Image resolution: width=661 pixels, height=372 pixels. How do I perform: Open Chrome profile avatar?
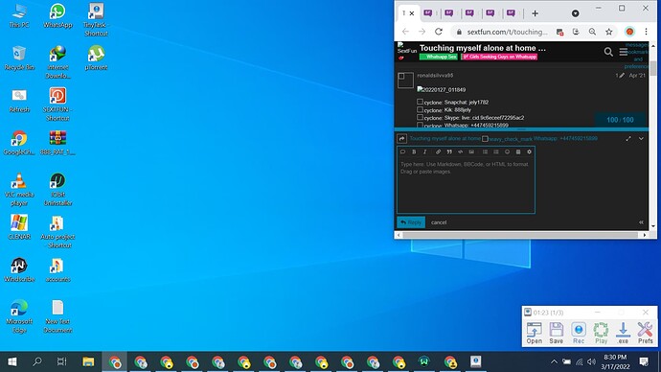pos(629,32)
